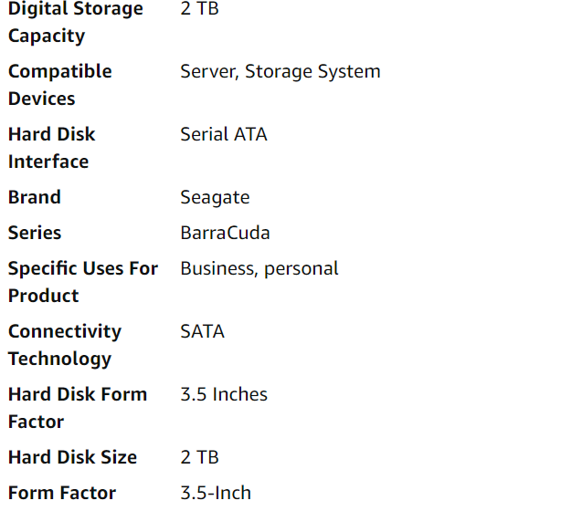Select the Serial ATA value
Image resolution: width=561 pixels, height=511 pixels.
click(x=224, y=134)
